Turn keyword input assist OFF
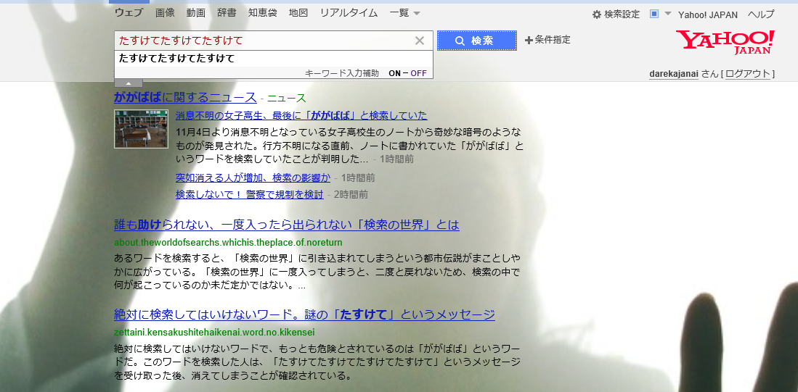 pyautogui.click(x=418, y=73)
